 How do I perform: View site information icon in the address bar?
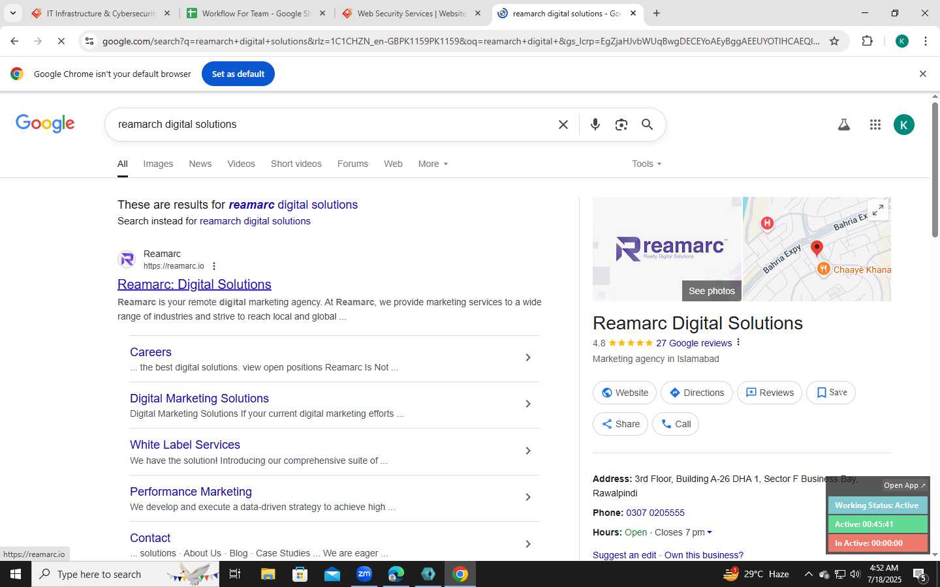89,41
